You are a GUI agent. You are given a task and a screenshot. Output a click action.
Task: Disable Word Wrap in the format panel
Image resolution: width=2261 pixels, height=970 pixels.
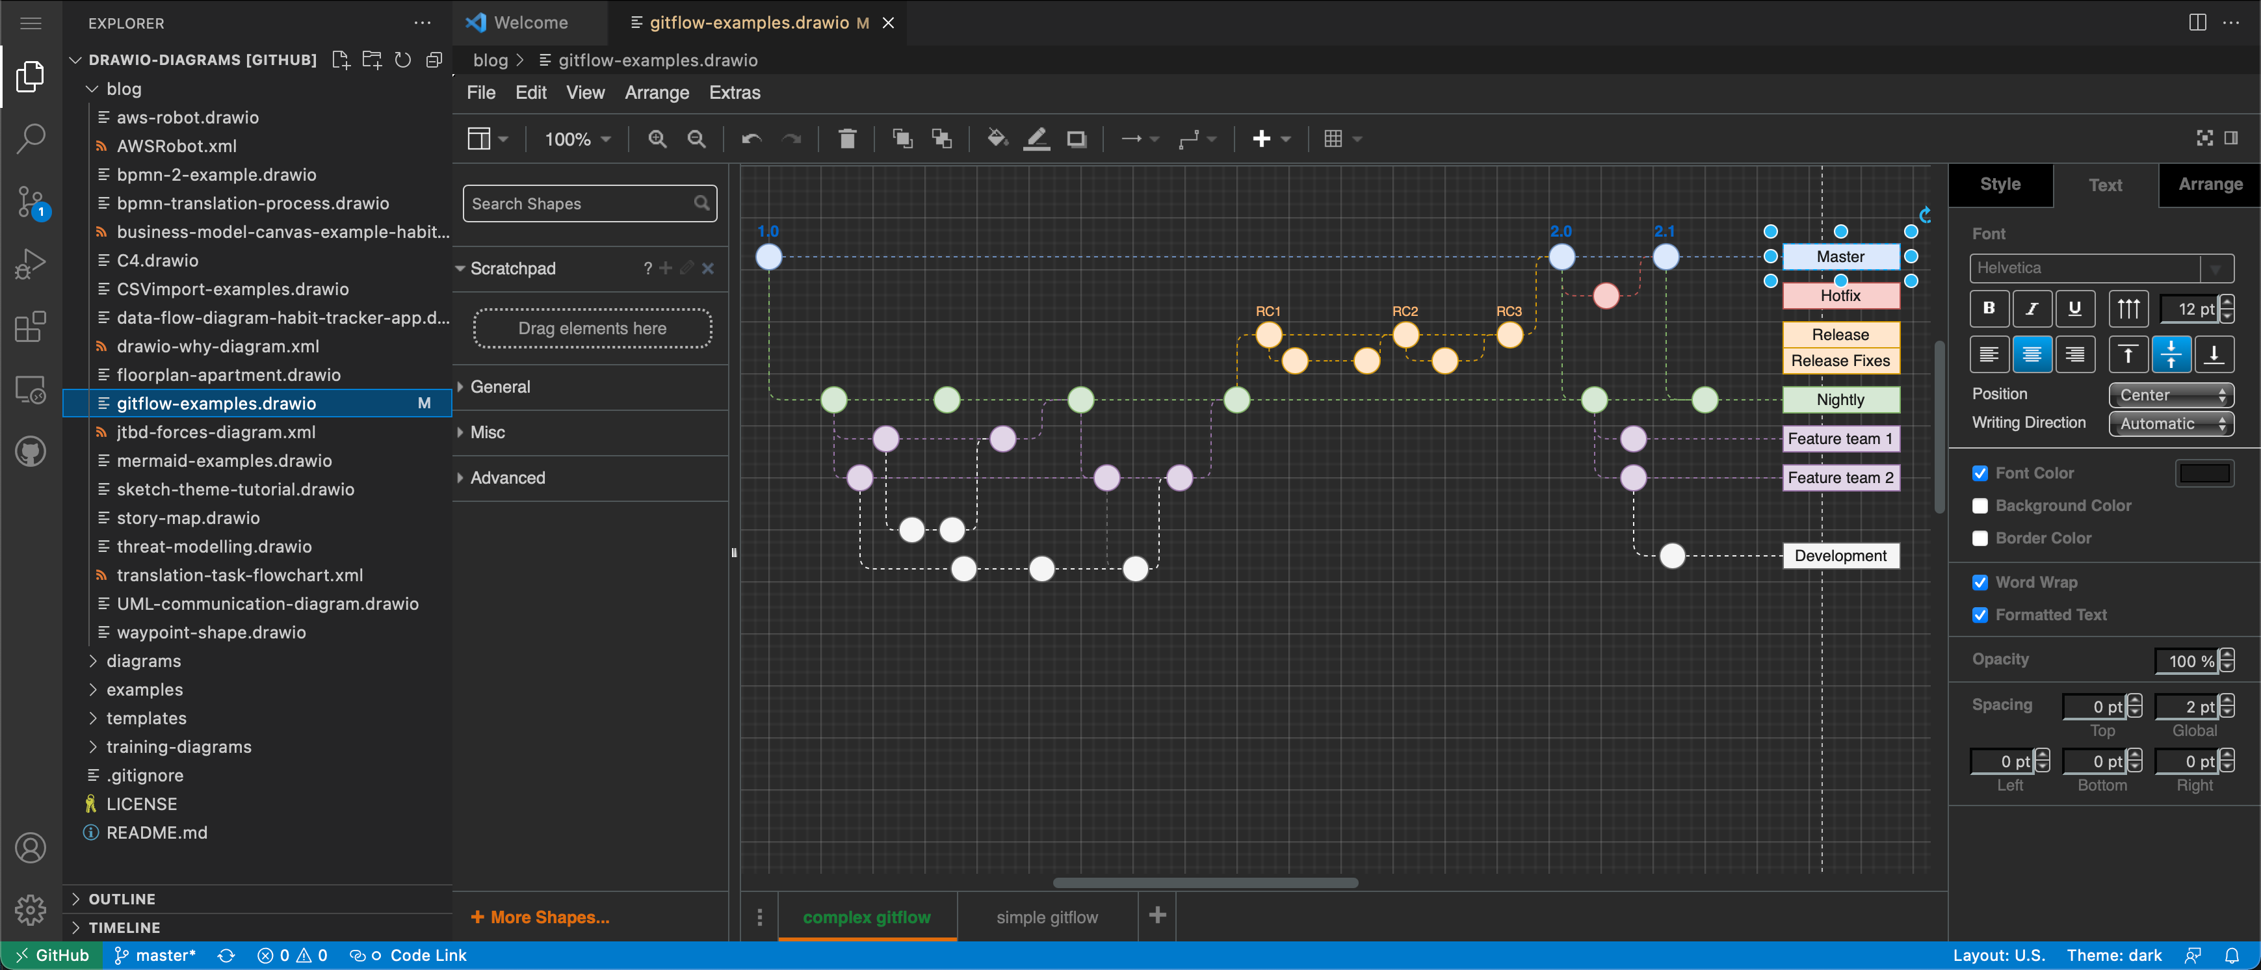click(1981, 582)
